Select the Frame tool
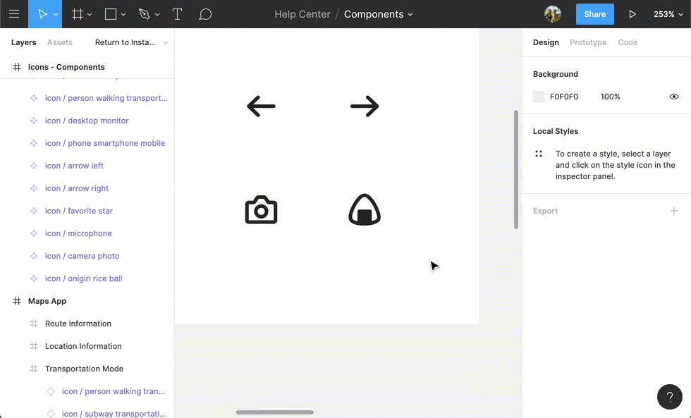Viewport: 691px width, 418px height. tap(78, 14)
